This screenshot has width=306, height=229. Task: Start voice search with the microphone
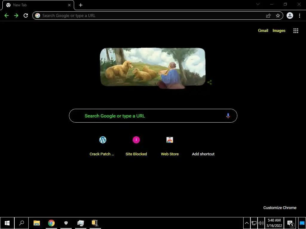click(228, 116)
